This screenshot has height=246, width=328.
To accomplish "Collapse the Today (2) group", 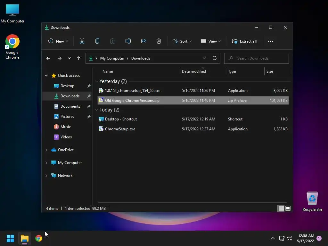I will (x=96, y=110).
